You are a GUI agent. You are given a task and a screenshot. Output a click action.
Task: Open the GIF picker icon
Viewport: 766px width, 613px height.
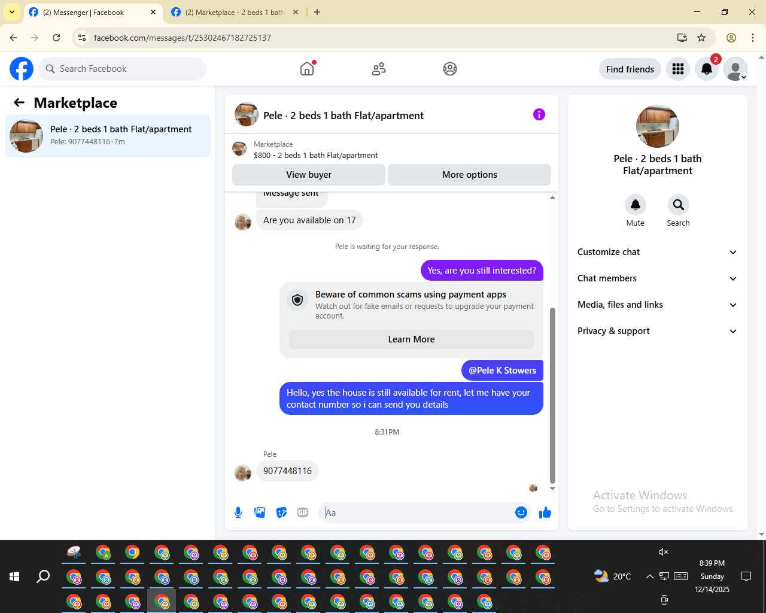(303, 512)
